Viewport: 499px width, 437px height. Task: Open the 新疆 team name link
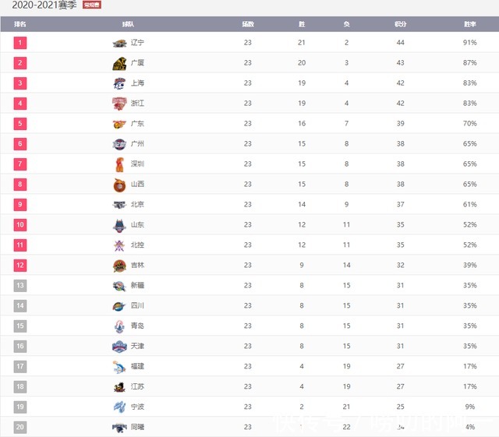click(137, 285)
